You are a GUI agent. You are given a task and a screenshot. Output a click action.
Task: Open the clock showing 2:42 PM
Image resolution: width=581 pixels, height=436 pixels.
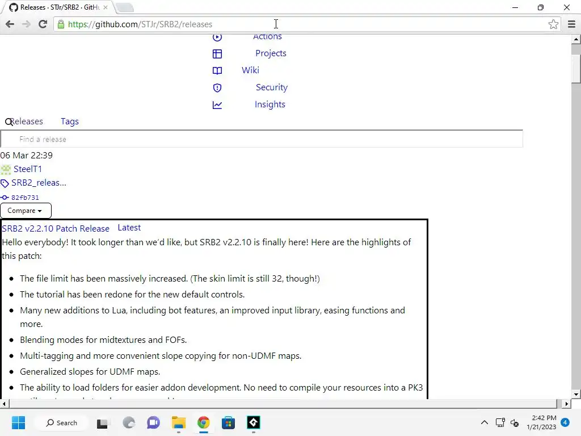541,422
